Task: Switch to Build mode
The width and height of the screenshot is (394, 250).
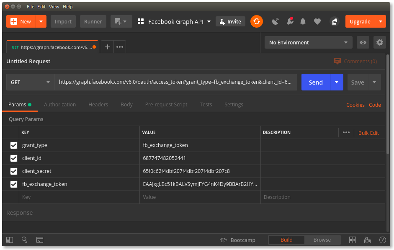Action: pyautogui.click(x=286, y=240)
